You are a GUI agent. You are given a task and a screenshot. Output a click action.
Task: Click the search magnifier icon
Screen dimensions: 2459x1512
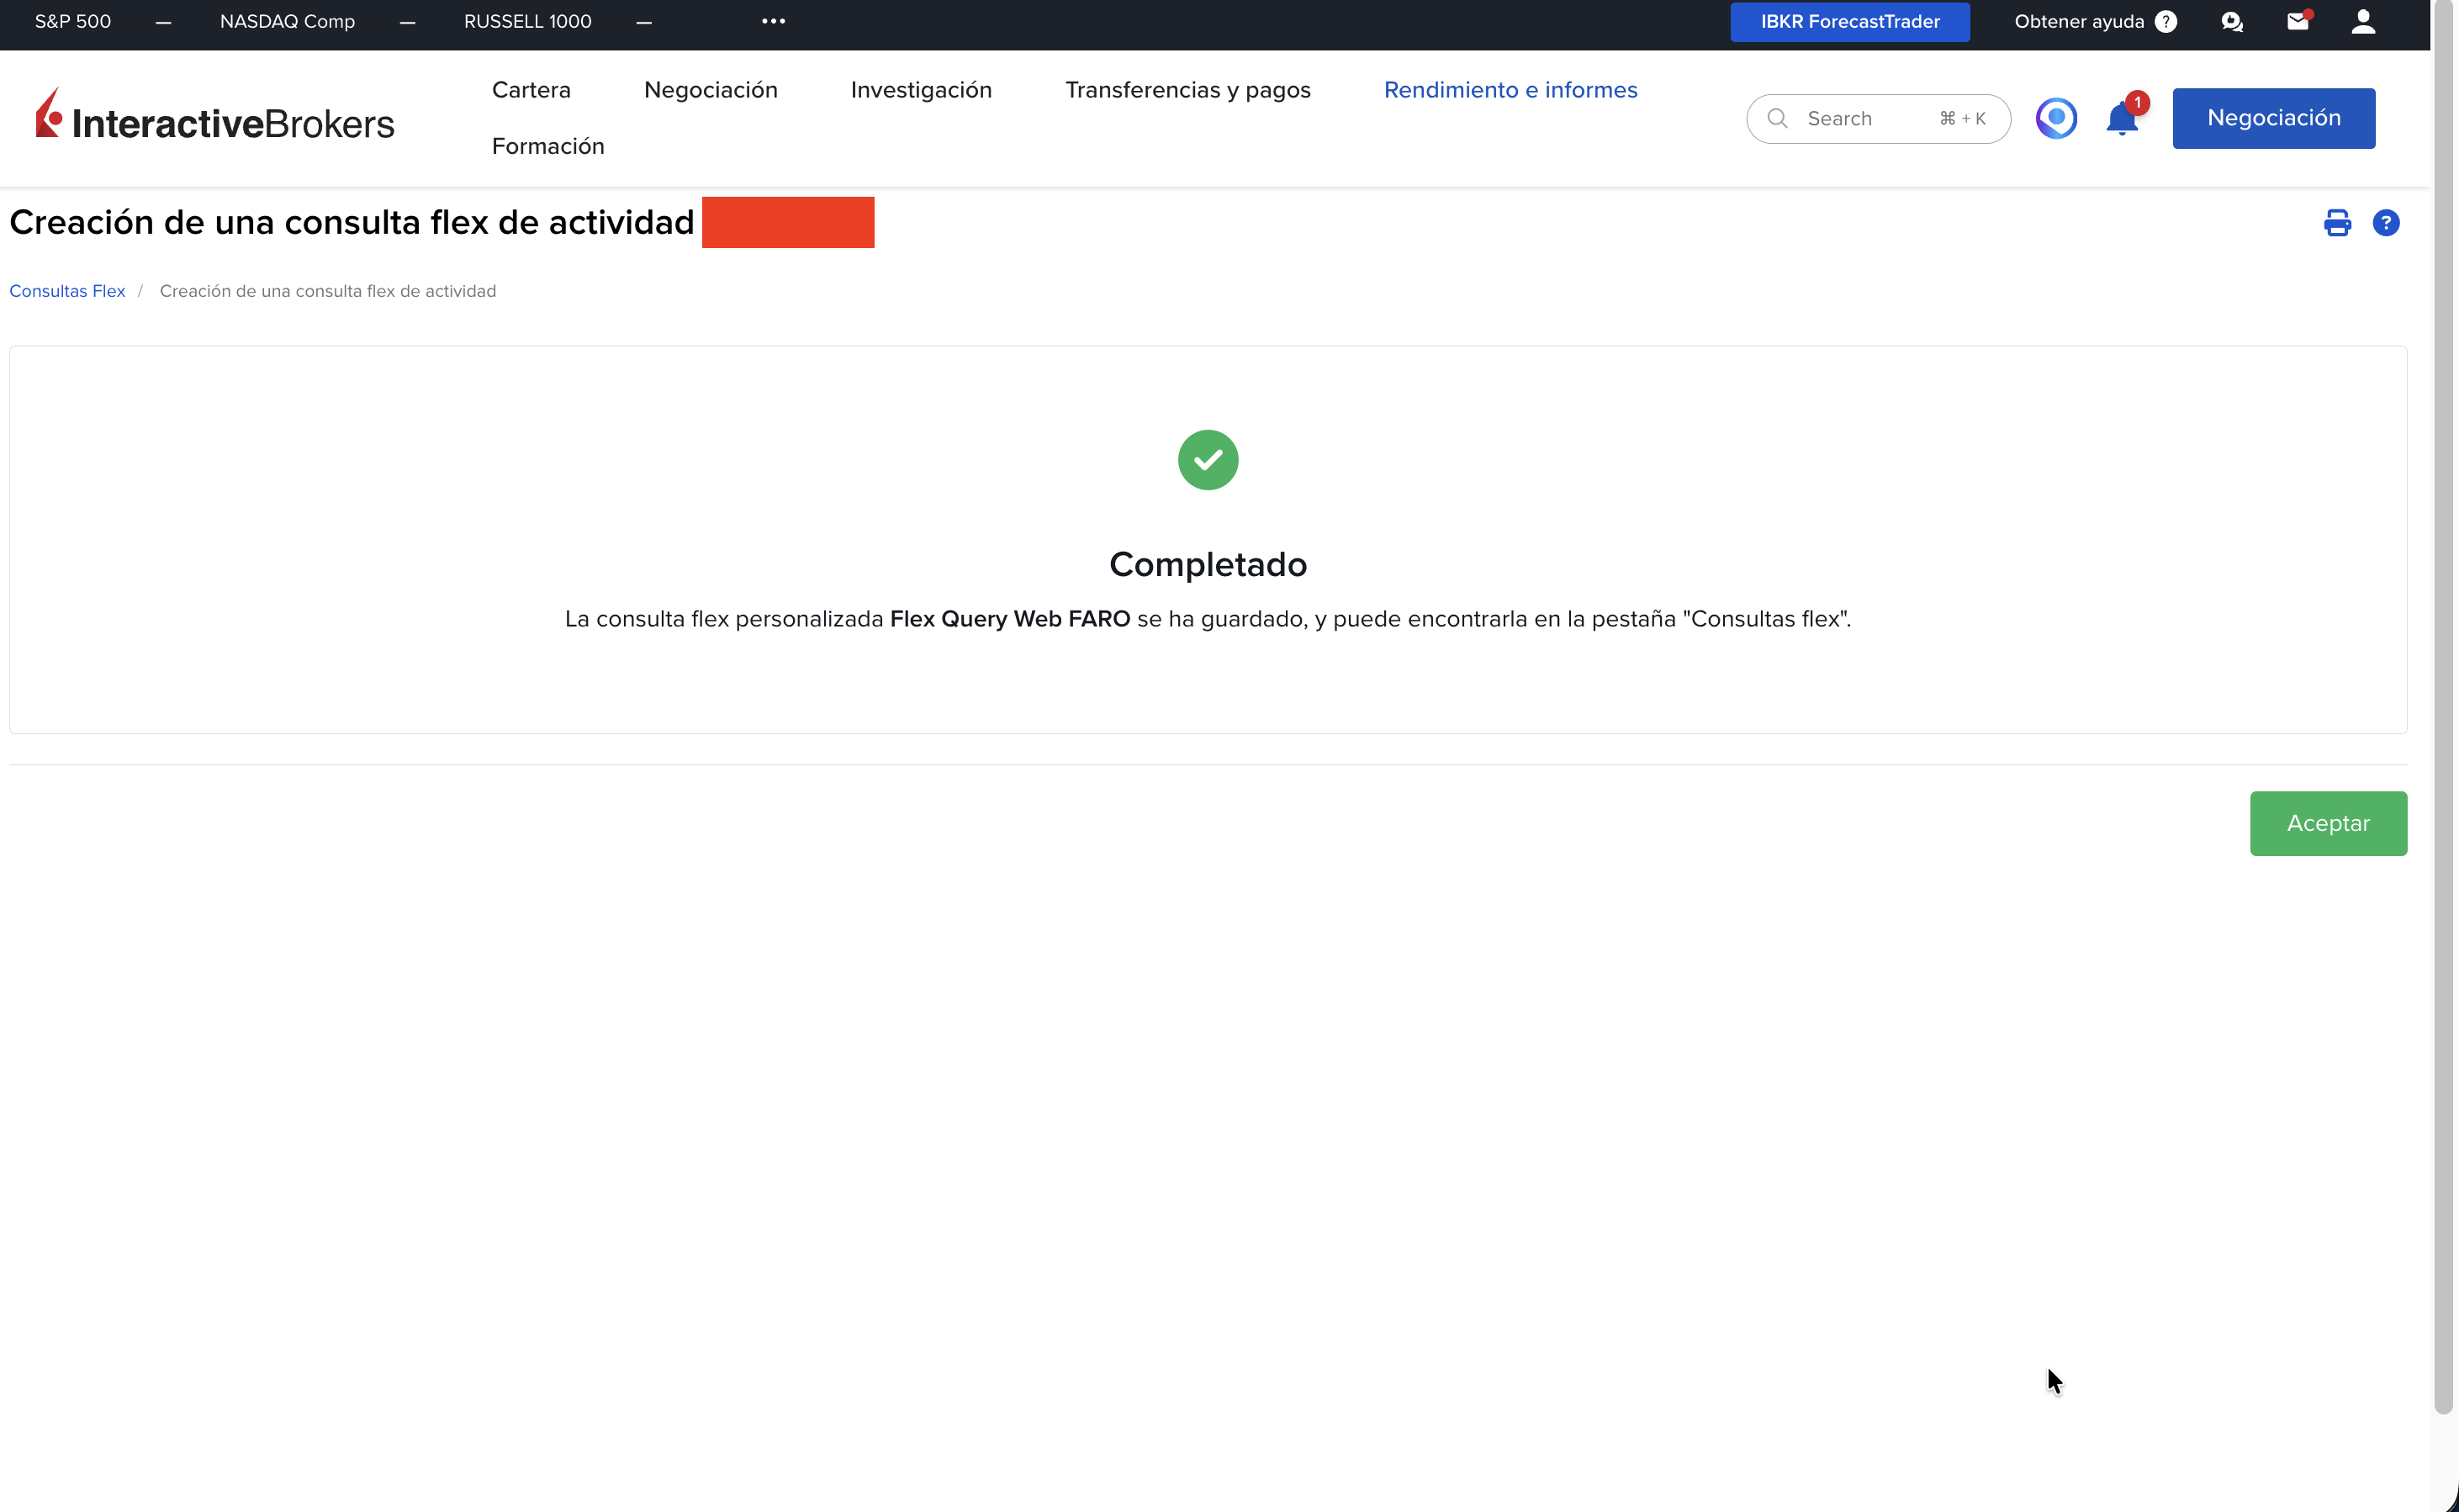(x=1777, y=119)
